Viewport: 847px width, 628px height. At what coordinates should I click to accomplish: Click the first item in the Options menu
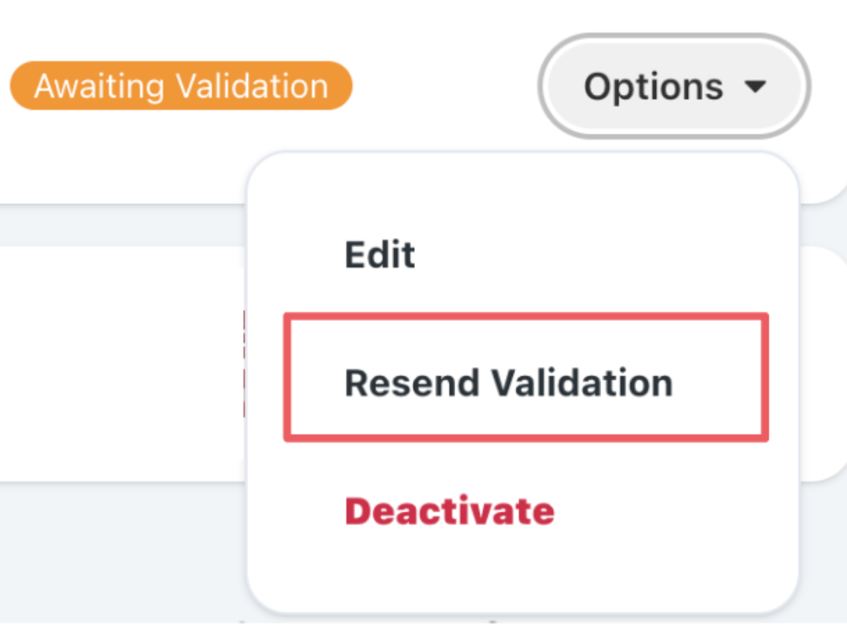pyautogui.click(x=380, y=254)
